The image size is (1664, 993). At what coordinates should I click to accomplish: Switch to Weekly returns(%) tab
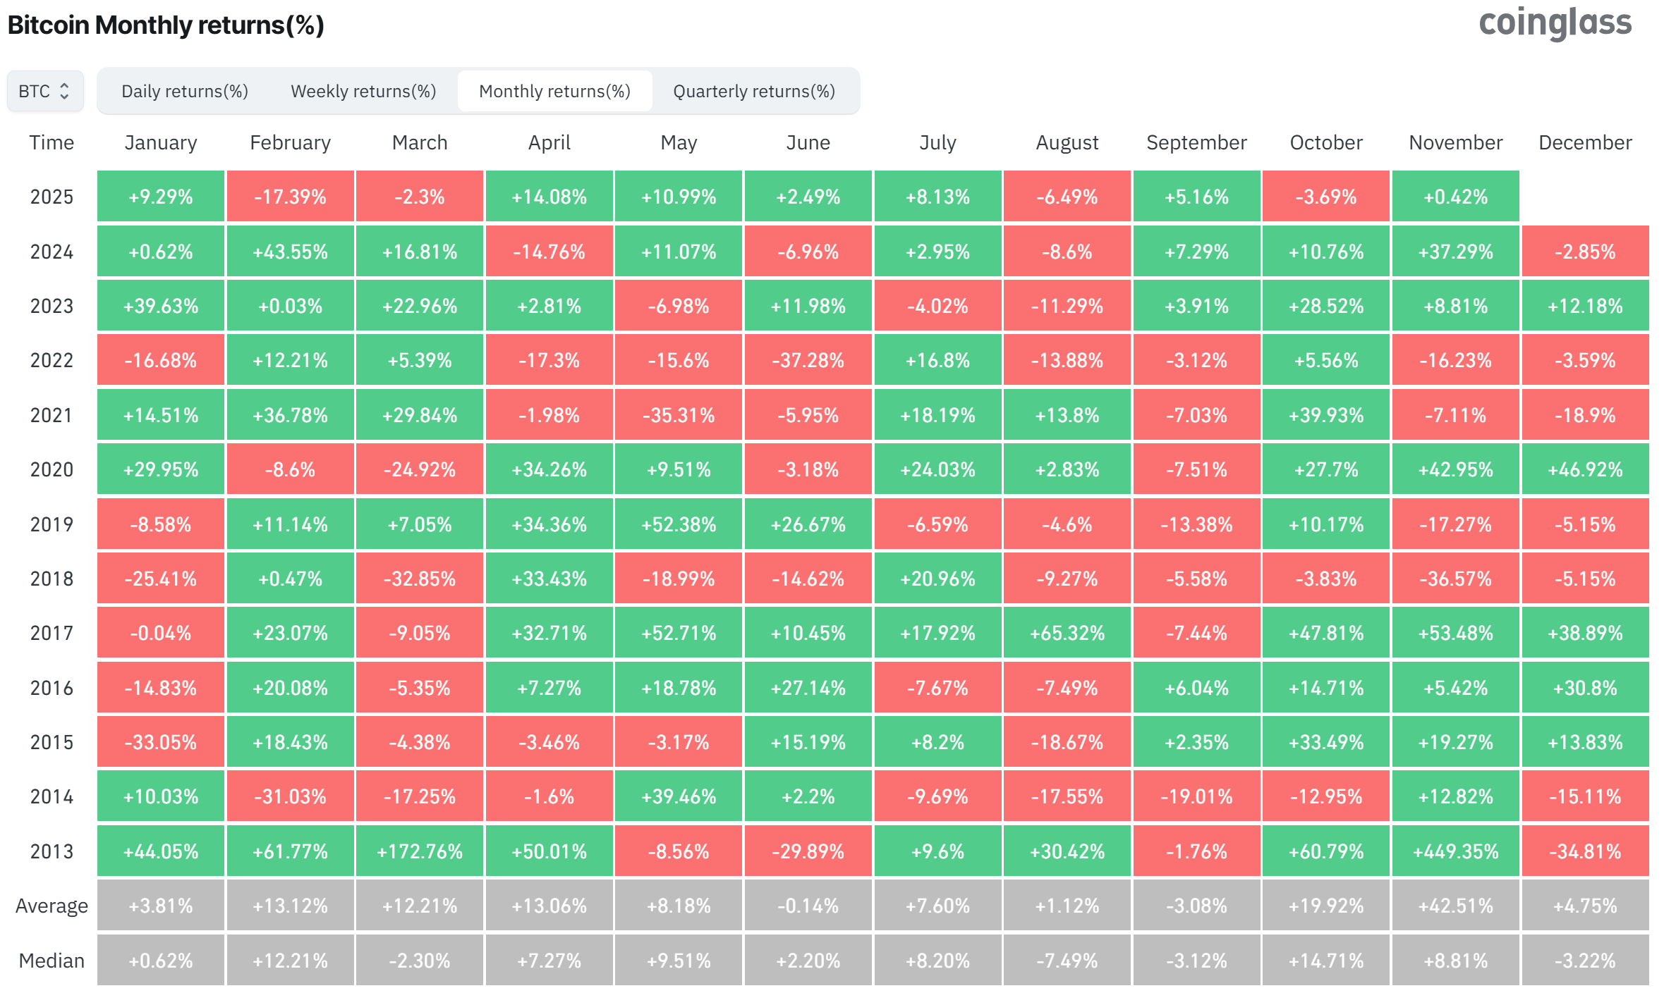coord(362,90)
